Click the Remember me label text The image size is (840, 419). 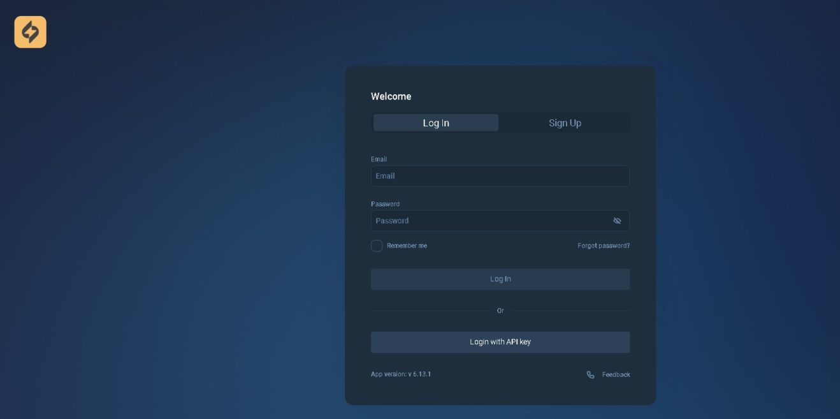407,246
